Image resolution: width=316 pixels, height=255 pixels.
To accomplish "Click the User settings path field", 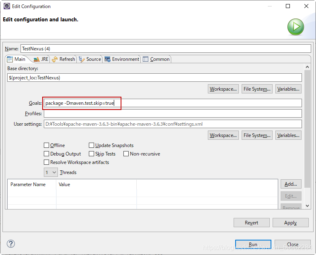I will 173,124.
